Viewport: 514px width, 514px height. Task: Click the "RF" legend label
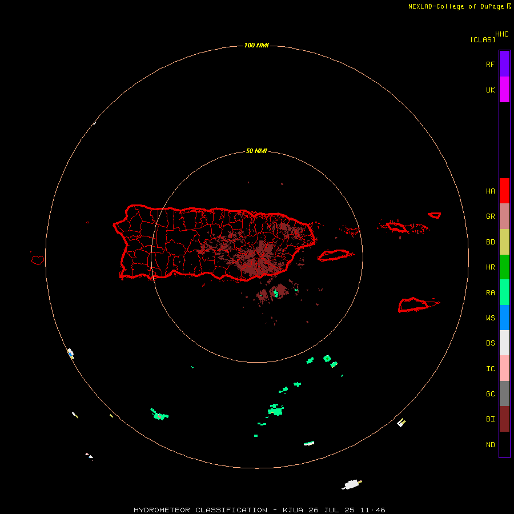[490, 64]
